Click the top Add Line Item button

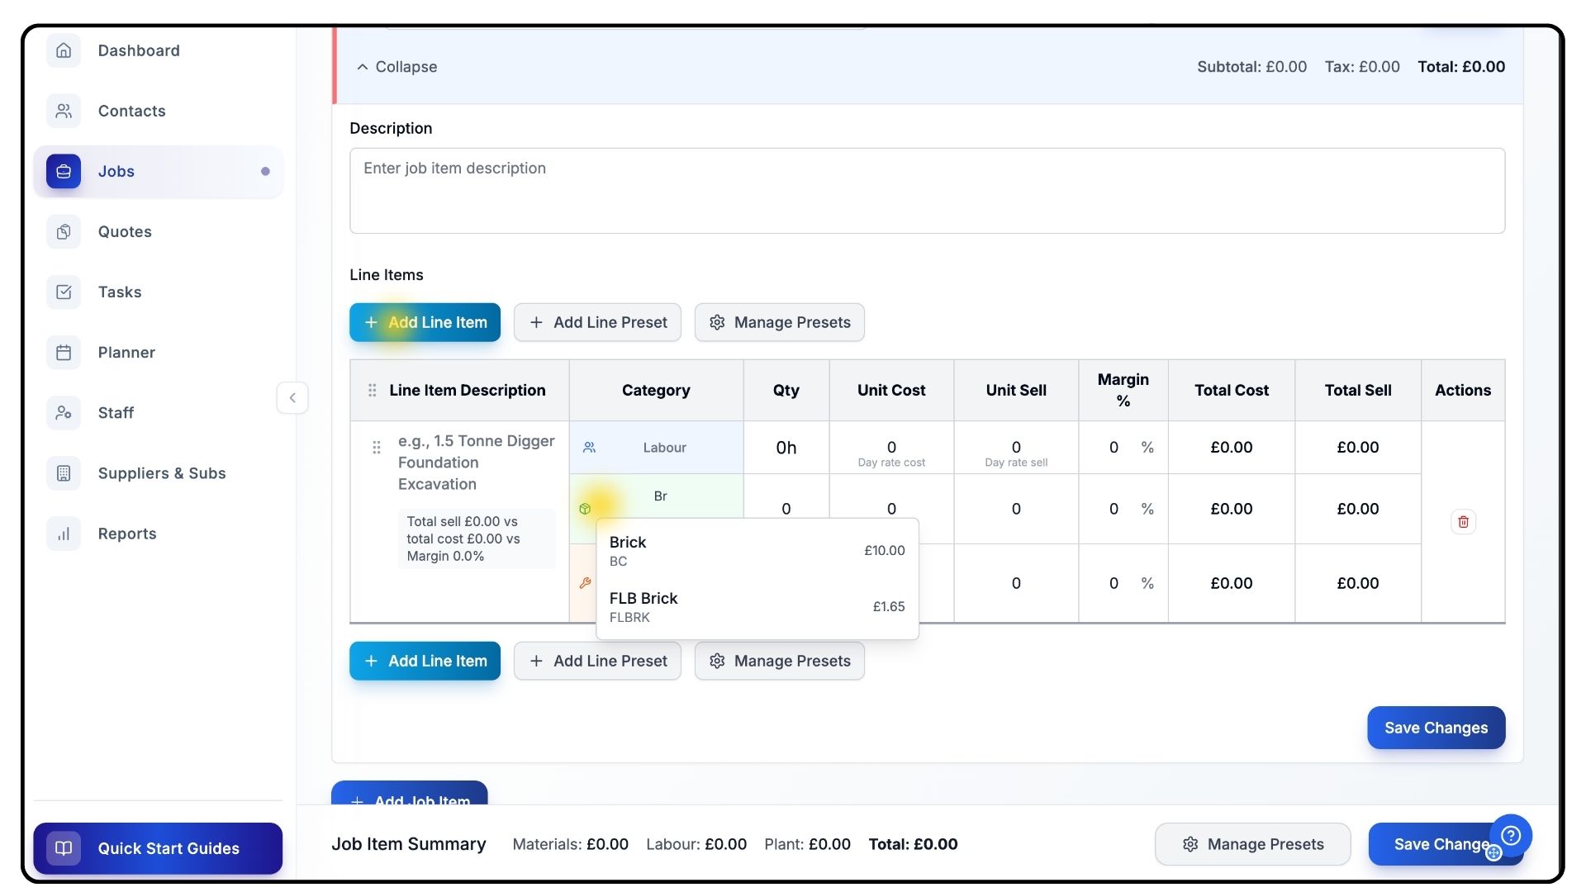pyautogui.click(x=425, y=322)
